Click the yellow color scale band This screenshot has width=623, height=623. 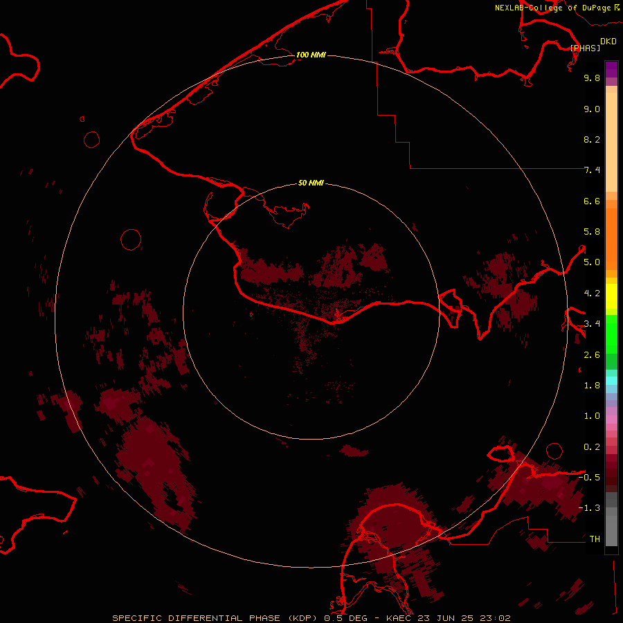click(x=611, y=296)
